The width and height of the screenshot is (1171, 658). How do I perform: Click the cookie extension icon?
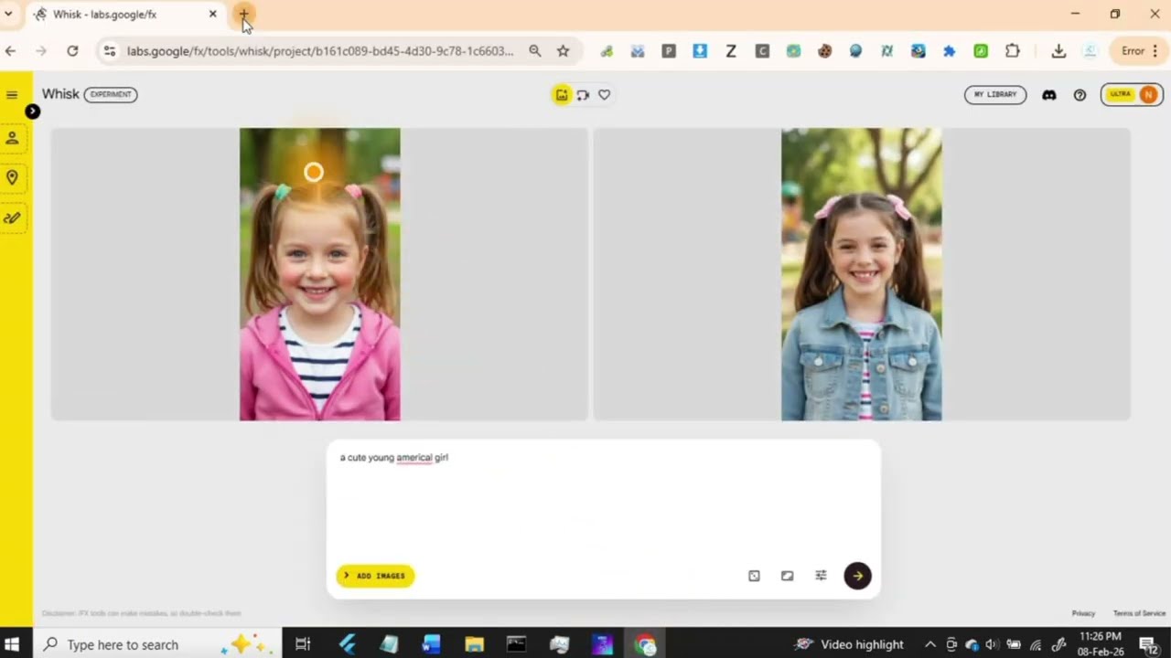point(824,51)
